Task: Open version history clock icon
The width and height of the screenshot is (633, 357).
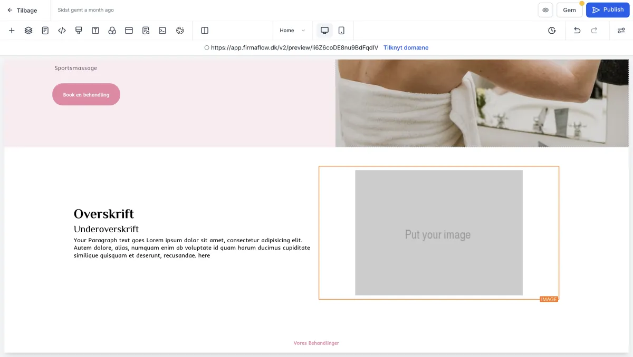Action: tap(552, 31)
